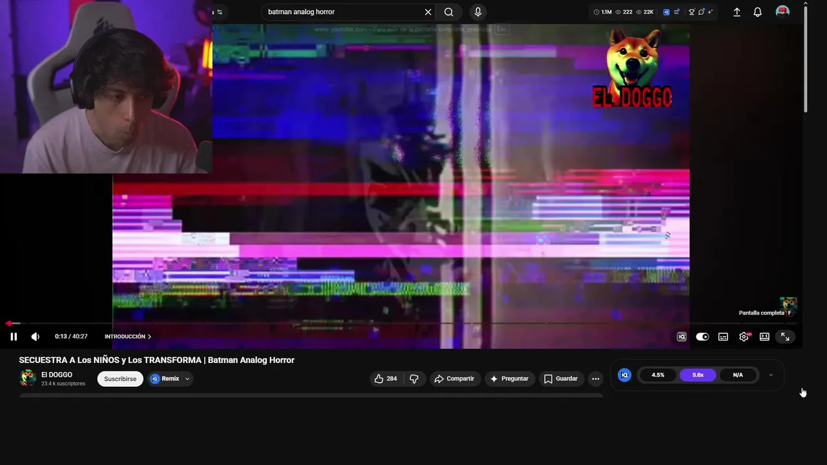Subscribe with the Suscribirse button
Viewport: 827px width, 465px height.
(120, 378)
